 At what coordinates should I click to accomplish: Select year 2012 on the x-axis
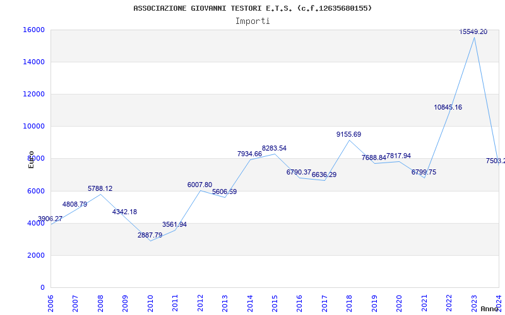[x=200, y=302]
